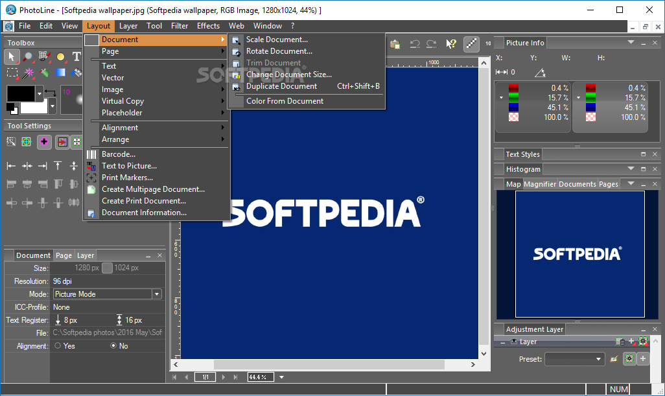Reset colors with the small black/white icon
Viewport: 665px width, 396px height.
(x=12, y=108)
